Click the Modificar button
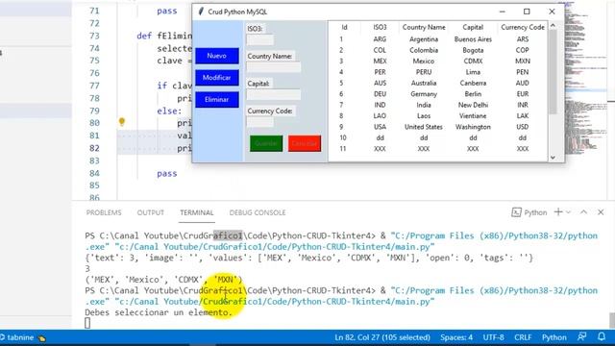The width and height of the screenshot is (615, 346). point(217,78)
